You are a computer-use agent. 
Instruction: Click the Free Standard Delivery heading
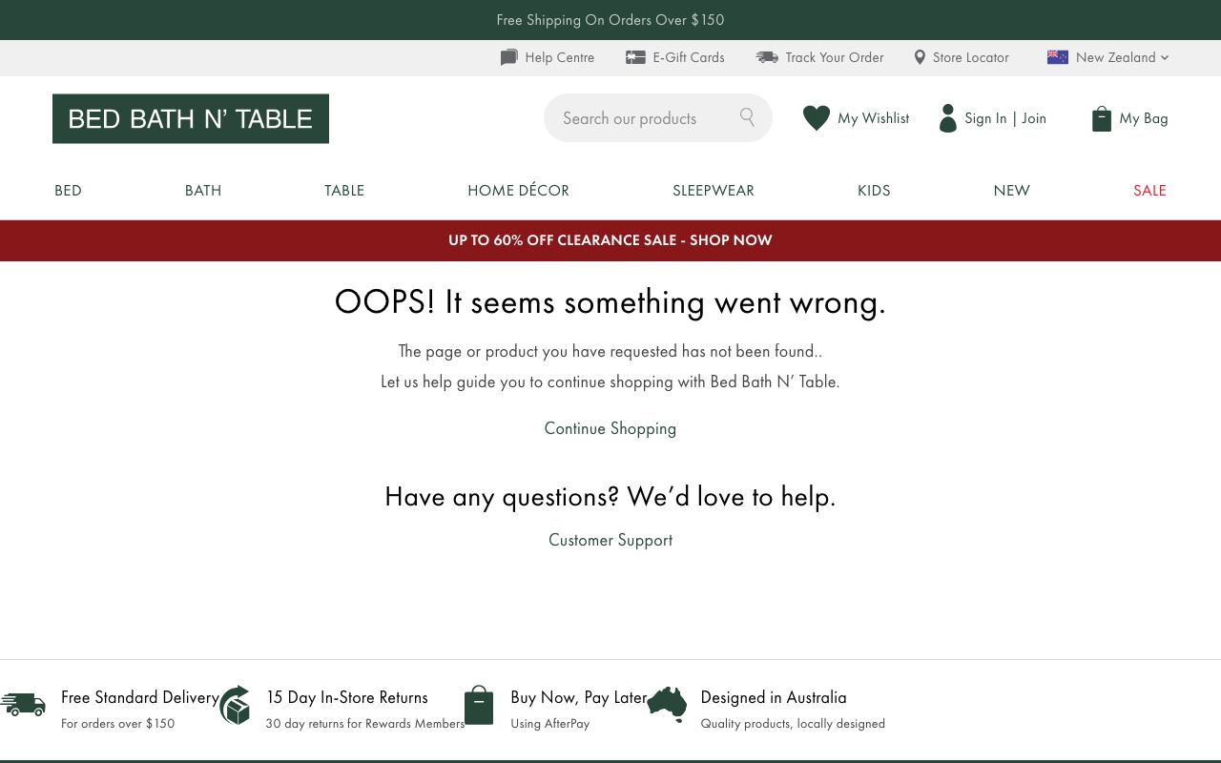point(140,697)
